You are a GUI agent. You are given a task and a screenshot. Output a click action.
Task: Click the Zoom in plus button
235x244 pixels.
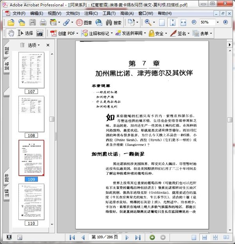(225, 22)
